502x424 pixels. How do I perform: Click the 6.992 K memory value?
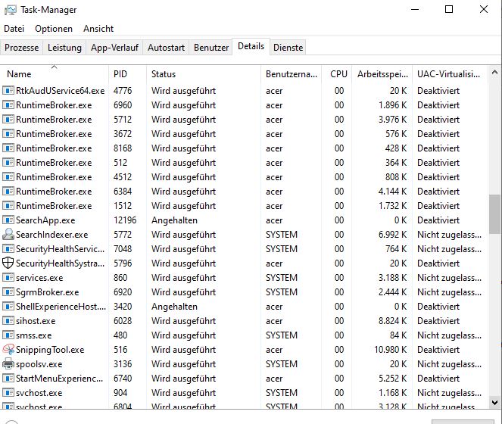[392, 235]
